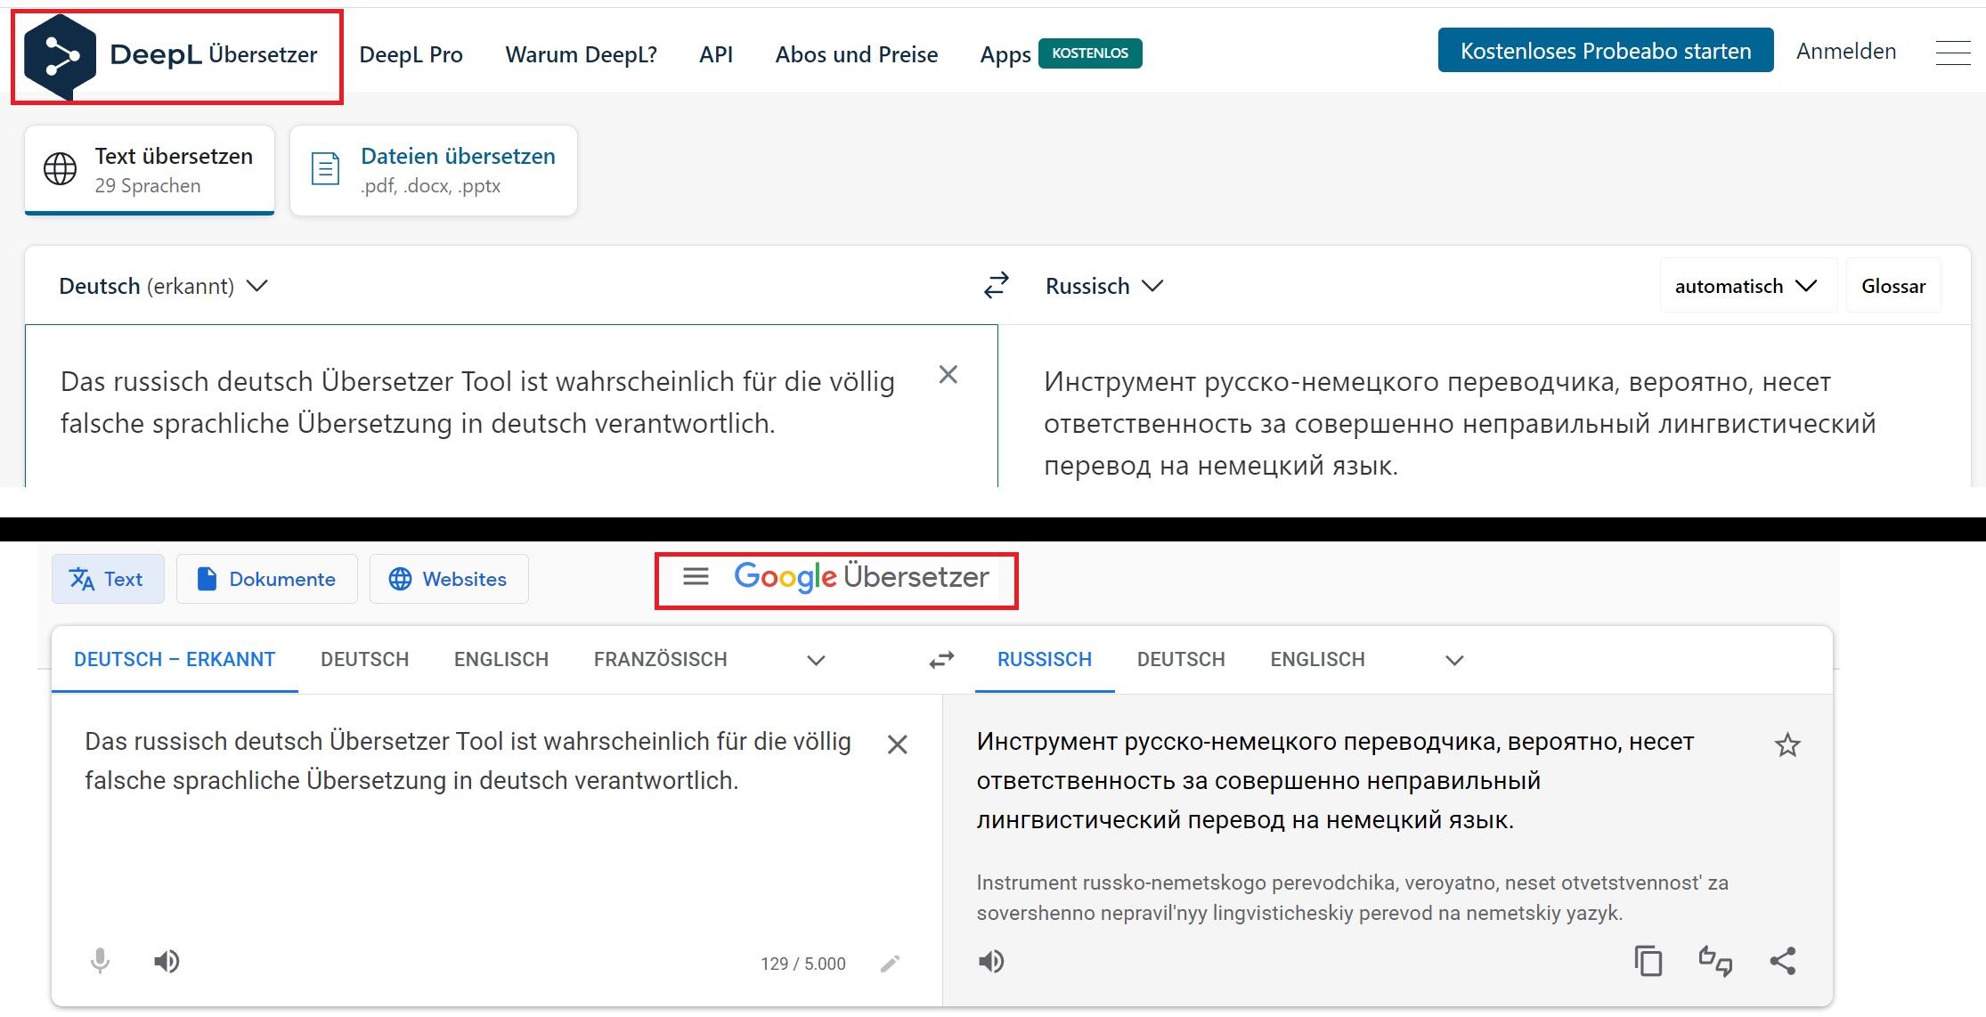Click the DeepL Übersetzer title text

pyautogui.click(x=214, y=54)
